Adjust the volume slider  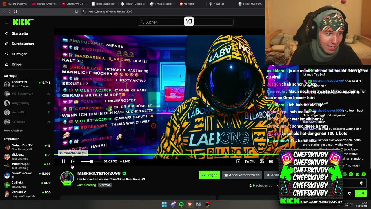pos(91,161)
